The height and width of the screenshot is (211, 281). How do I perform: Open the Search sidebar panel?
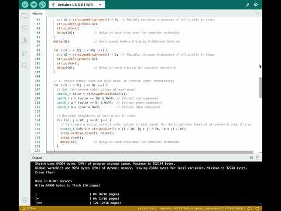coord(25,65)
